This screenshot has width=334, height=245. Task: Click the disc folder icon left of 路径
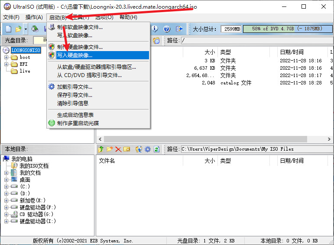[156, 40]
